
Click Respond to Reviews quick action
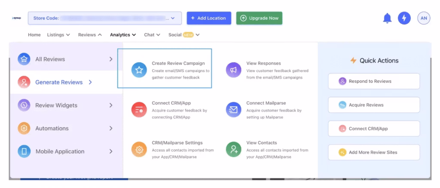[x=373, y=81]
